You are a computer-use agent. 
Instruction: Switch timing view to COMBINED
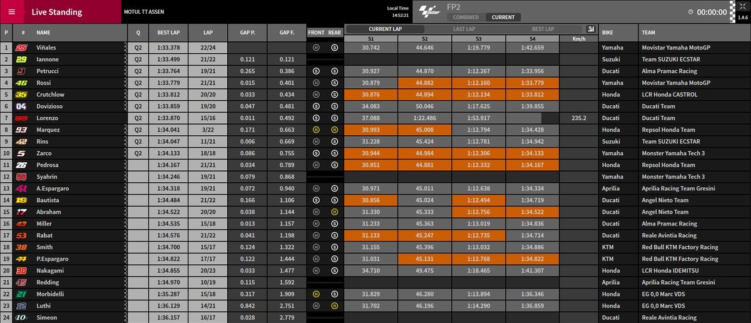466,18
